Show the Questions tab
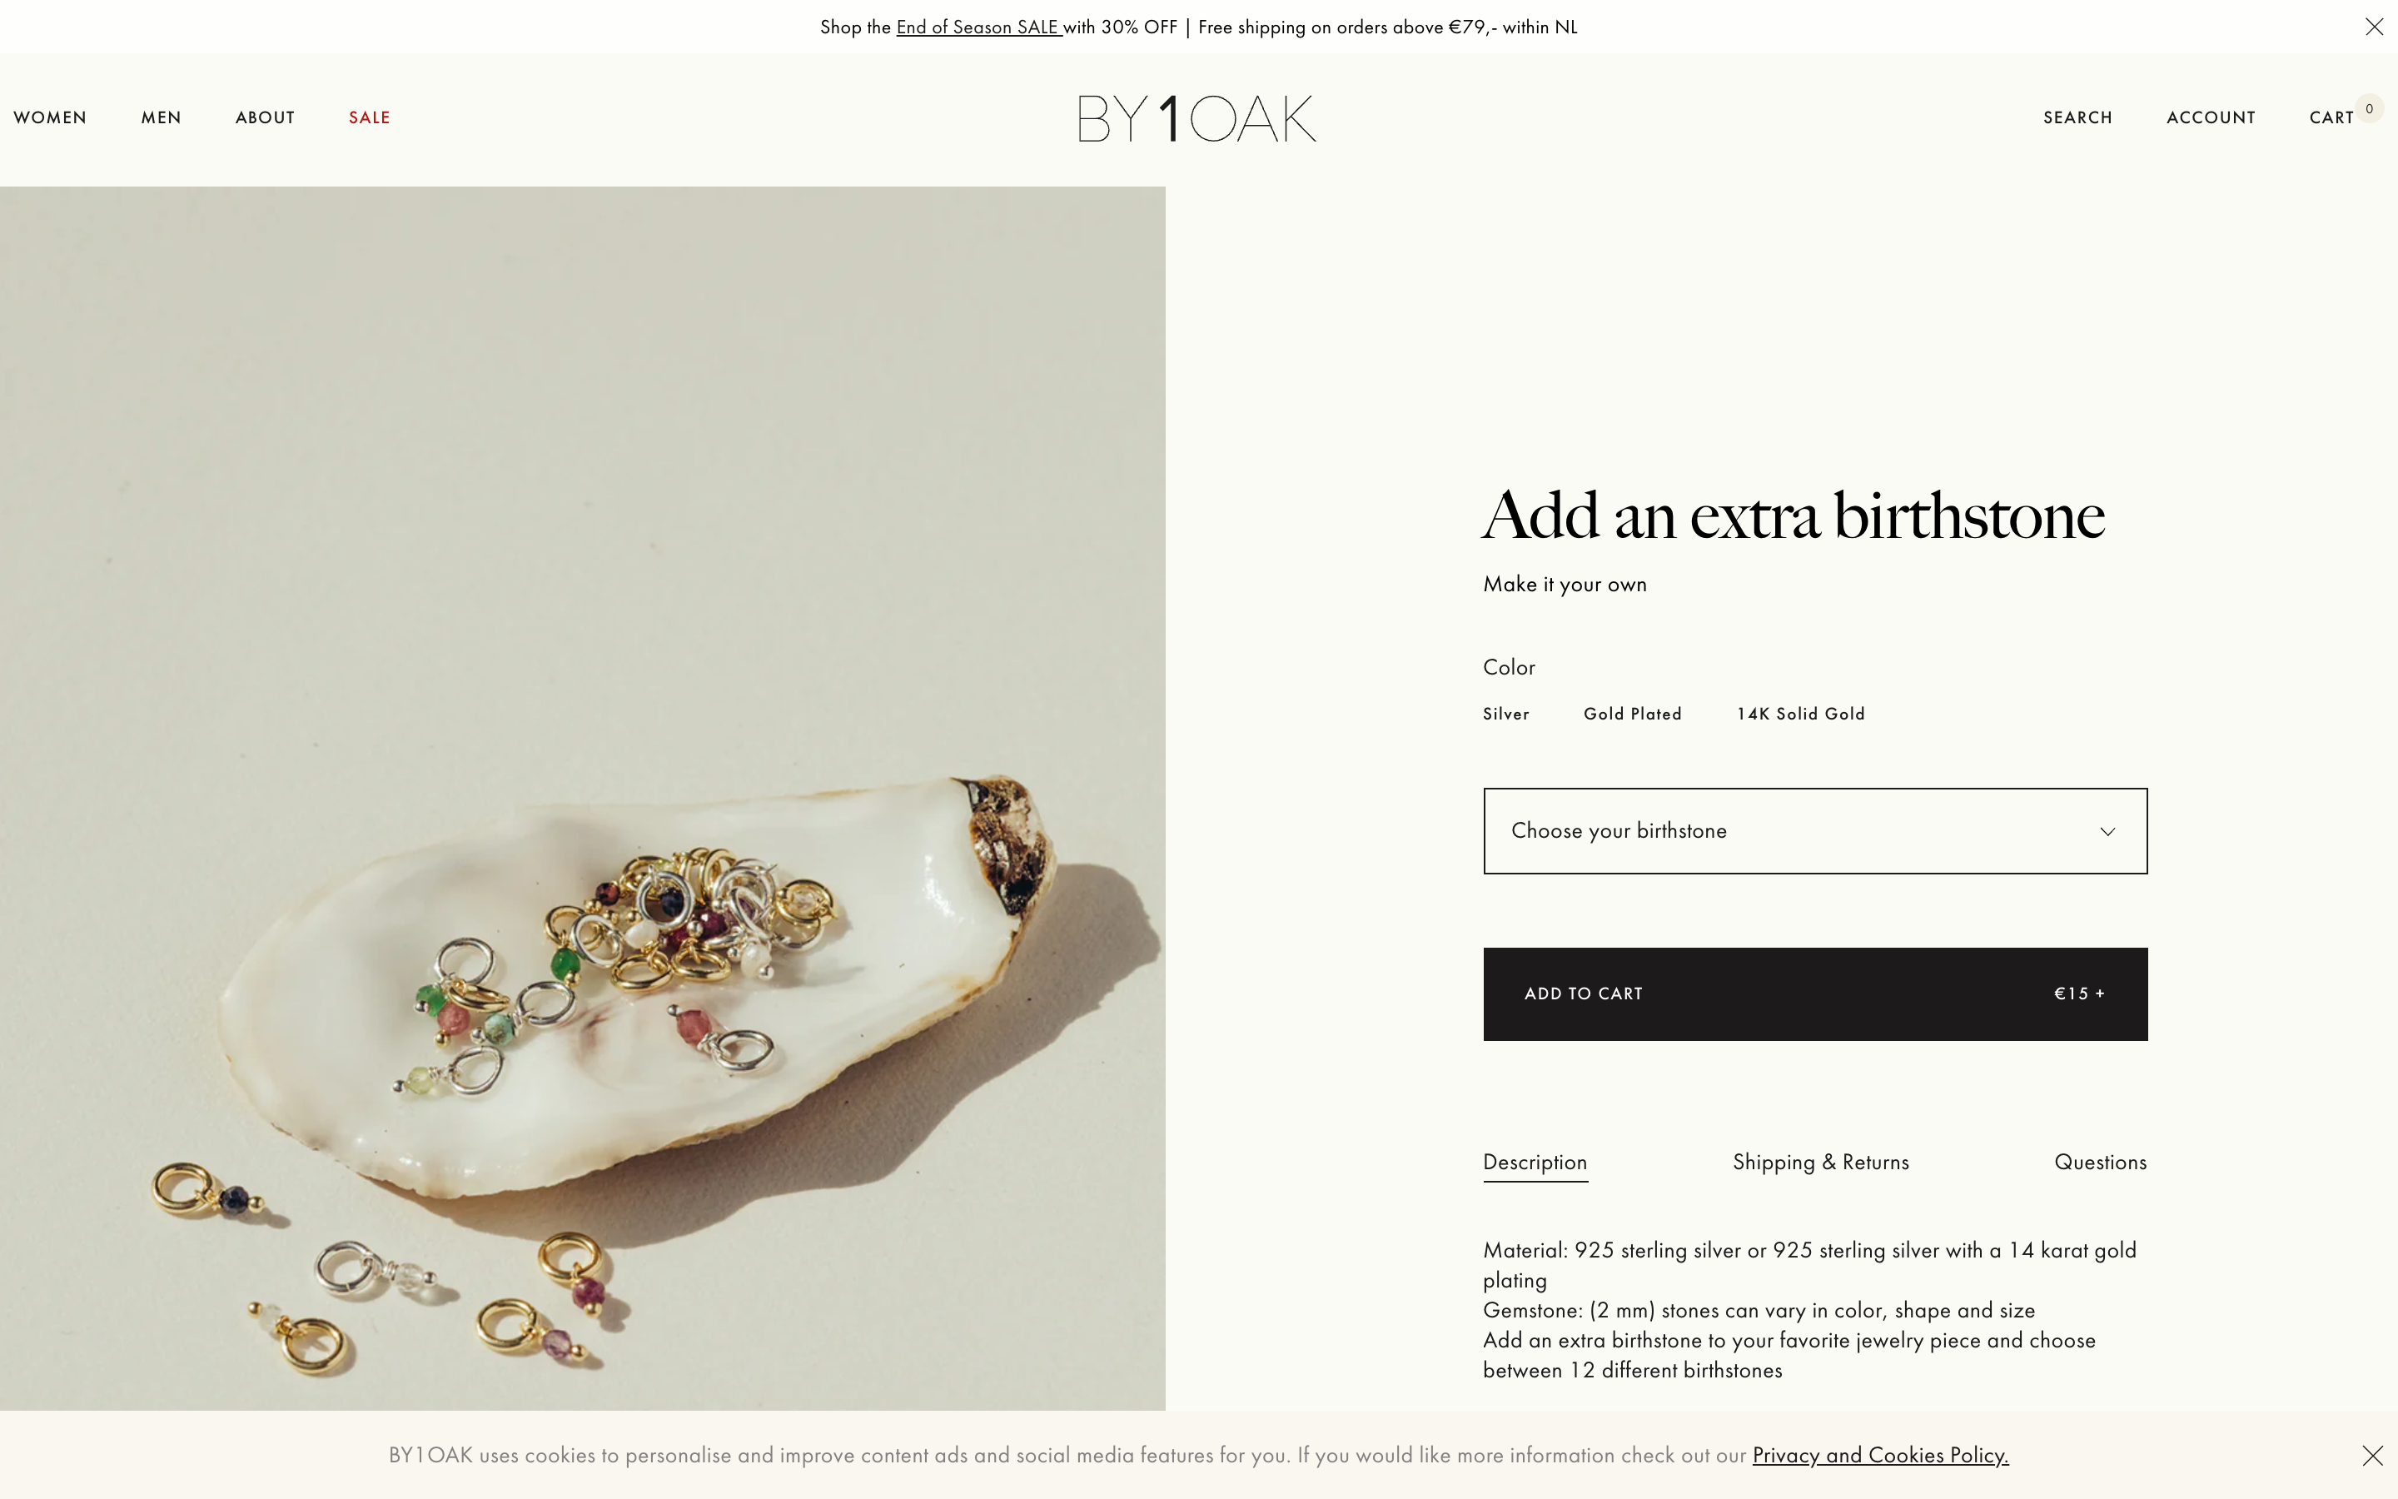 pos(2100,1162)
